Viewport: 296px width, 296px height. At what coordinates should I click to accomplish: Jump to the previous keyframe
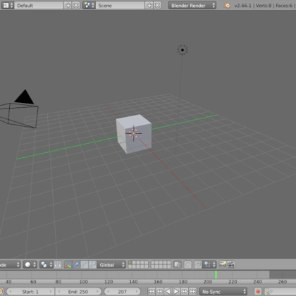(x=160, y=292)
